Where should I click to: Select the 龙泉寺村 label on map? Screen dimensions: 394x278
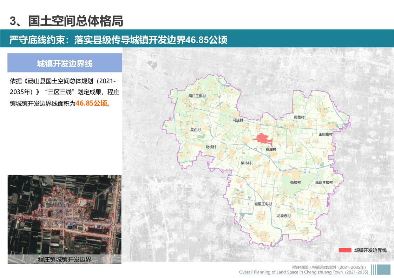(284, 216)
